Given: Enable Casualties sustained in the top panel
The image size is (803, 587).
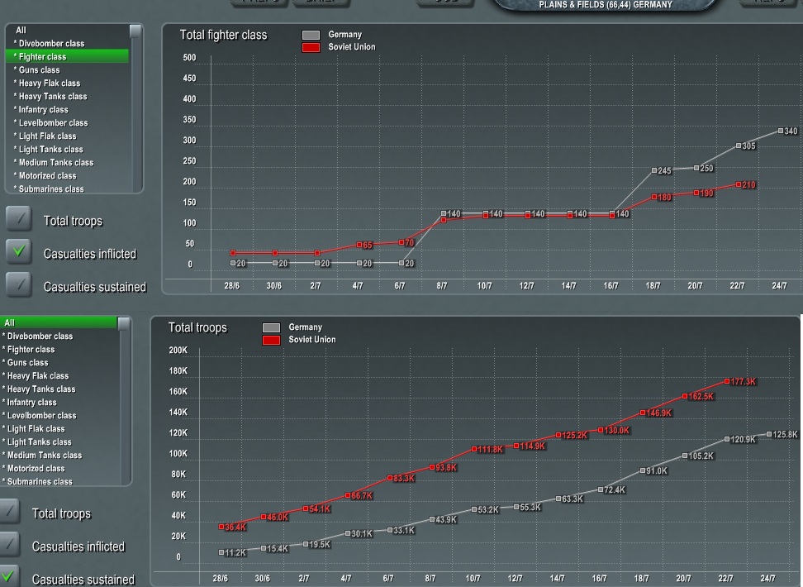Looking at the screenshot, I should tap(18, 284).
